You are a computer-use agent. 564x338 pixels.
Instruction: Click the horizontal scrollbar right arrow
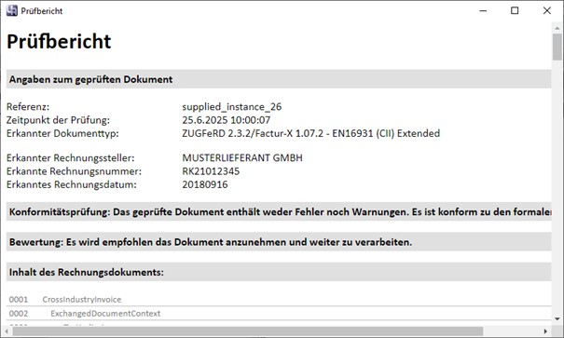(545, 331)
